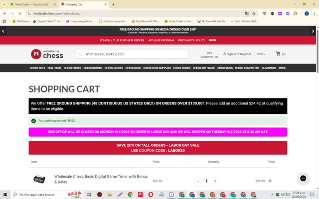Open the Basic Digital Game Timer product link
The height and width of the screenshot is (199, 319).
pos(101,179)
